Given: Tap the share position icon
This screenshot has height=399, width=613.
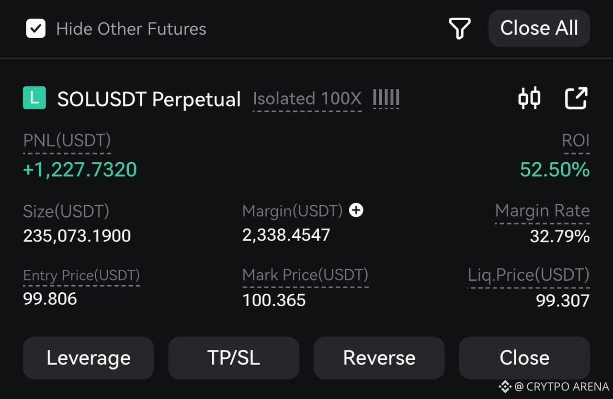Looking at the screenshot, I should [576, 98].
